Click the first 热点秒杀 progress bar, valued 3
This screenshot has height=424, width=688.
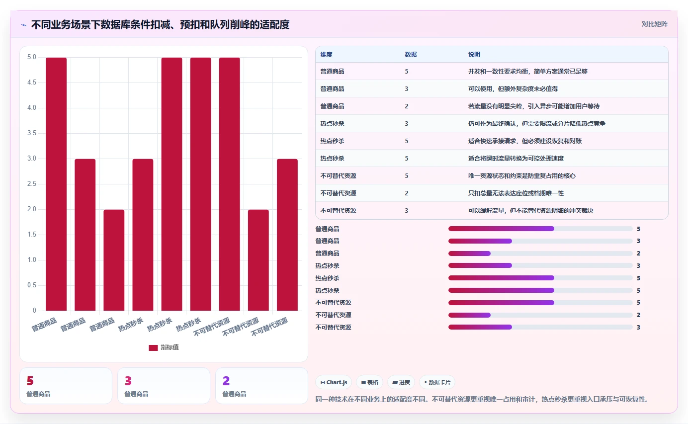tap(540, 265)
